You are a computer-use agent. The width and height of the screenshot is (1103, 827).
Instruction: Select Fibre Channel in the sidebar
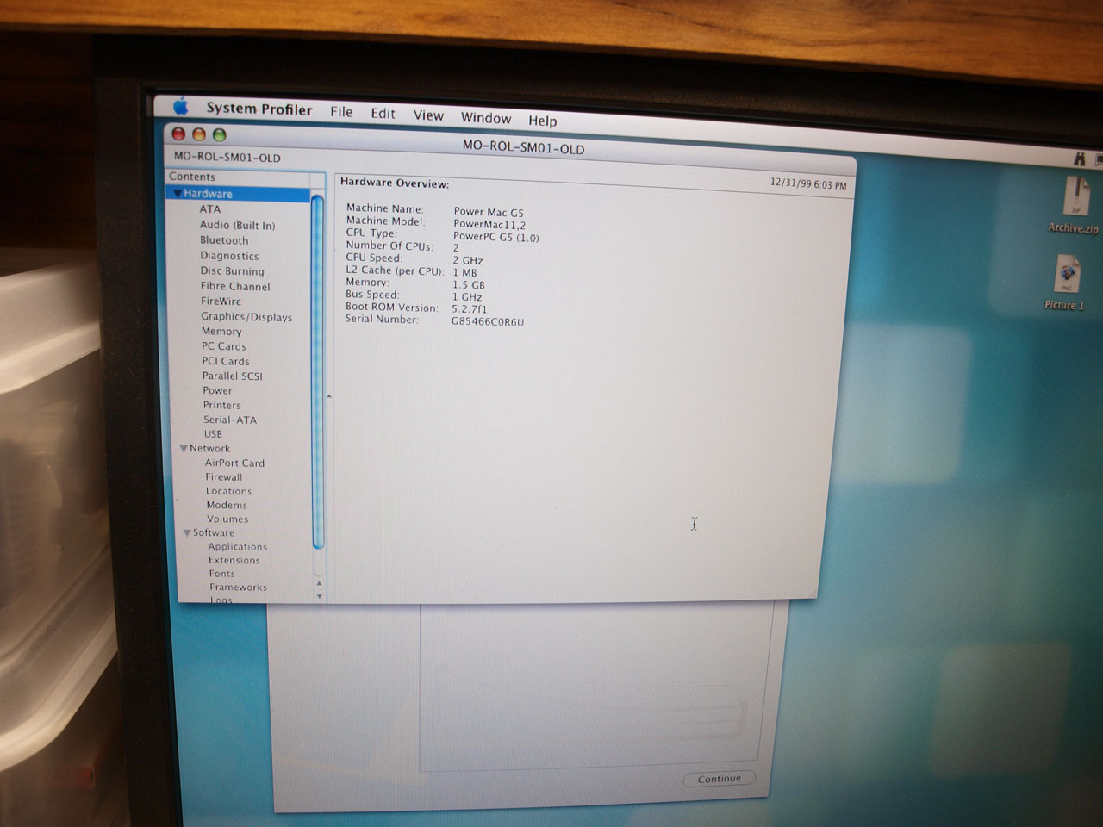235,286
